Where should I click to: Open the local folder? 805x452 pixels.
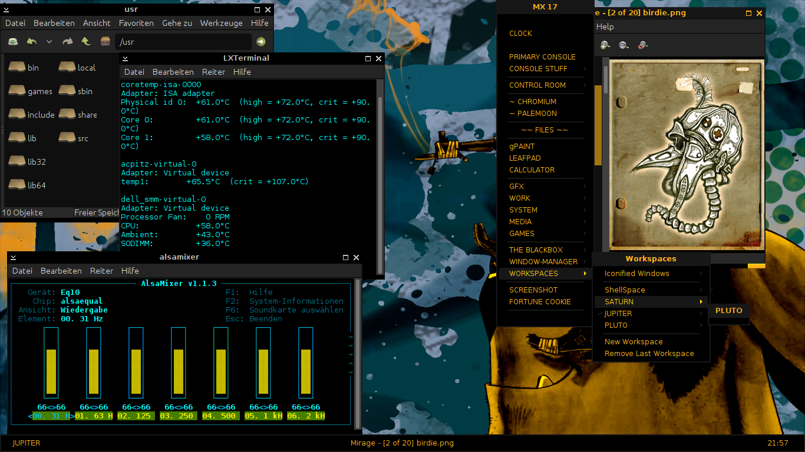(x=77, y=68)
